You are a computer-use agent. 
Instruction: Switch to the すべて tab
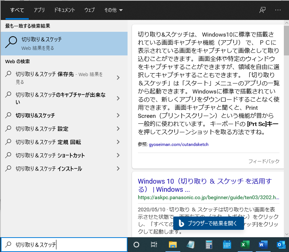(x=17, y=10)
